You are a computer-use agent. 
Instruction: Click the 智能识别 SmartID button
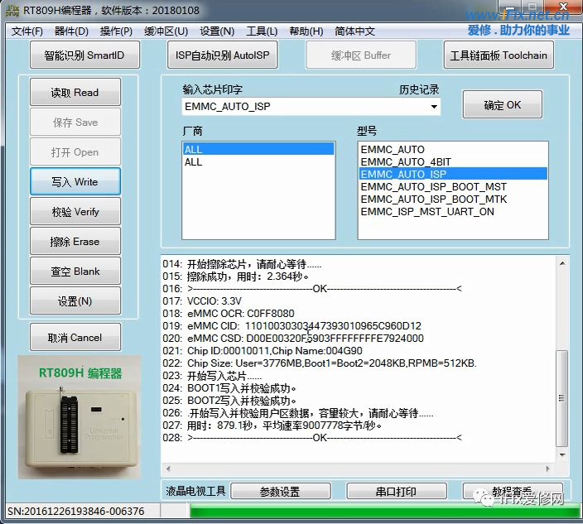coord(84,55)
